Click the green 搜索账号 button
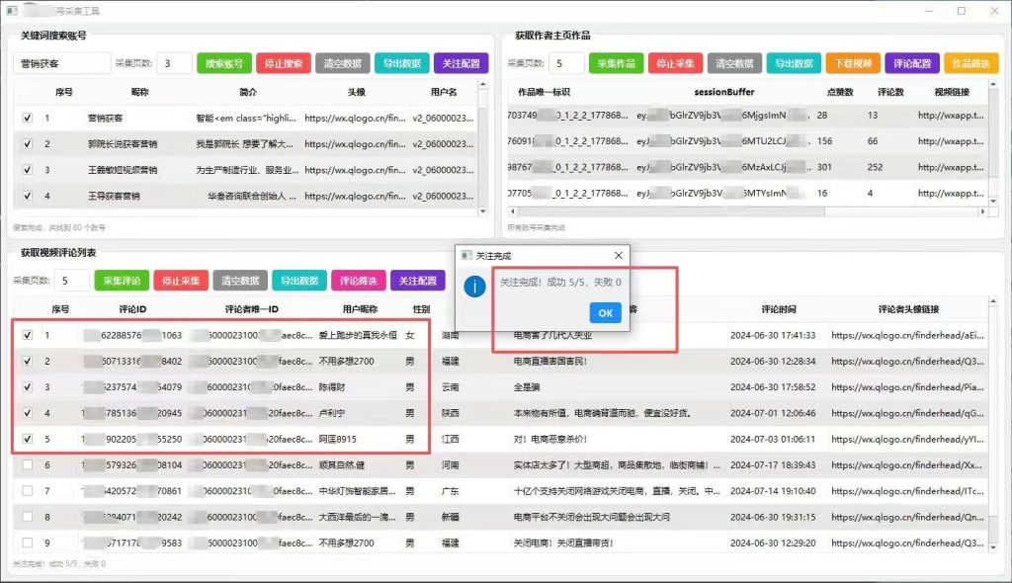 [224, 63]
